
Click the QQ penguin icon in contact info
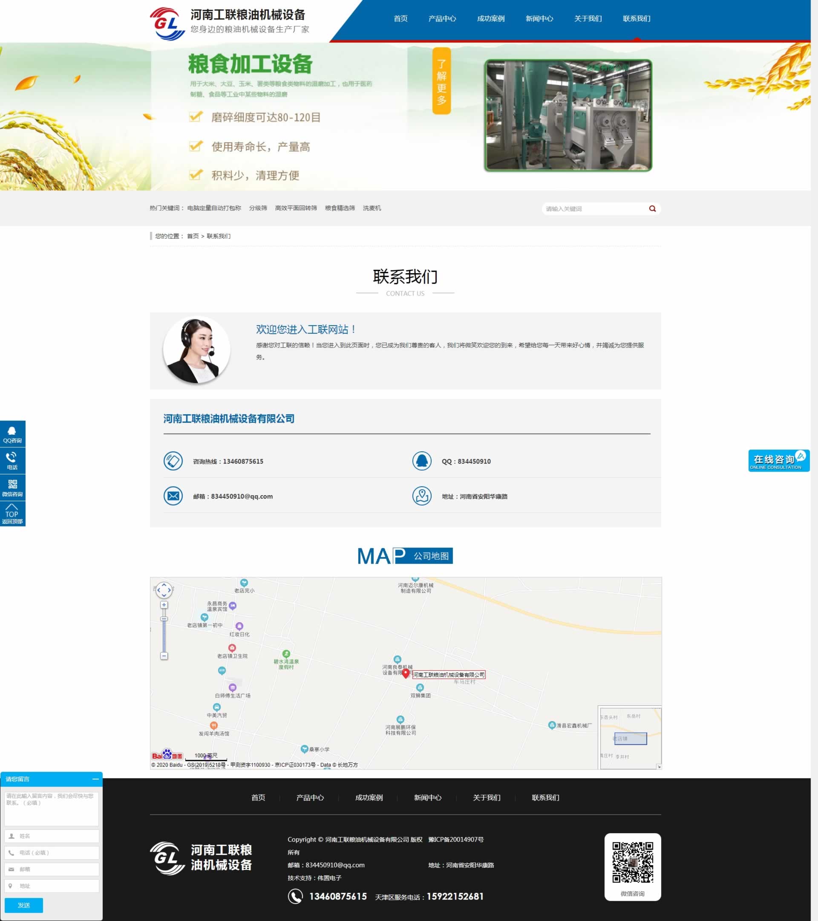pyautogui.click(x=423, y=462)
